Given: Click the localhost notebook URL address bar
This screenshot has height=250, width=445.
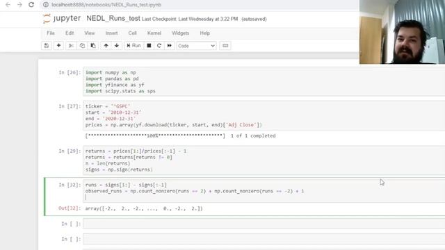Looking at the screenshot, I should (x=106, y=5).
